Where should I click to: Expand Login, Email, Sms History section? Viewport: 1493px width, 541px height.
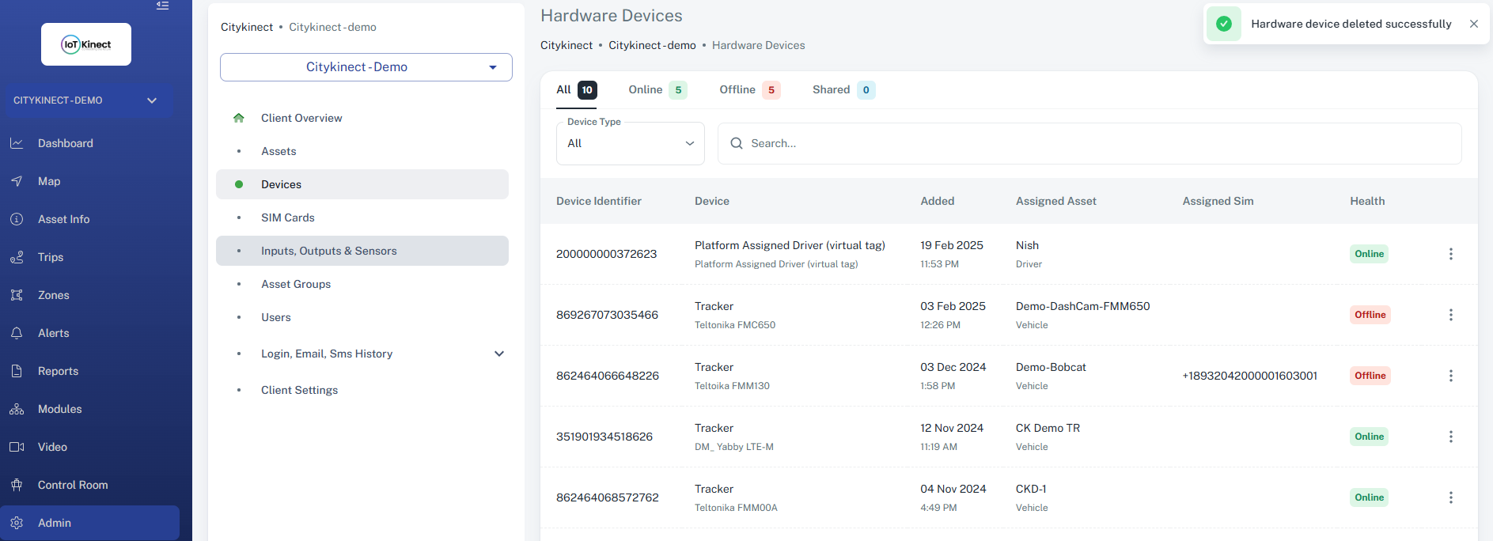click(x=498, y=354)
